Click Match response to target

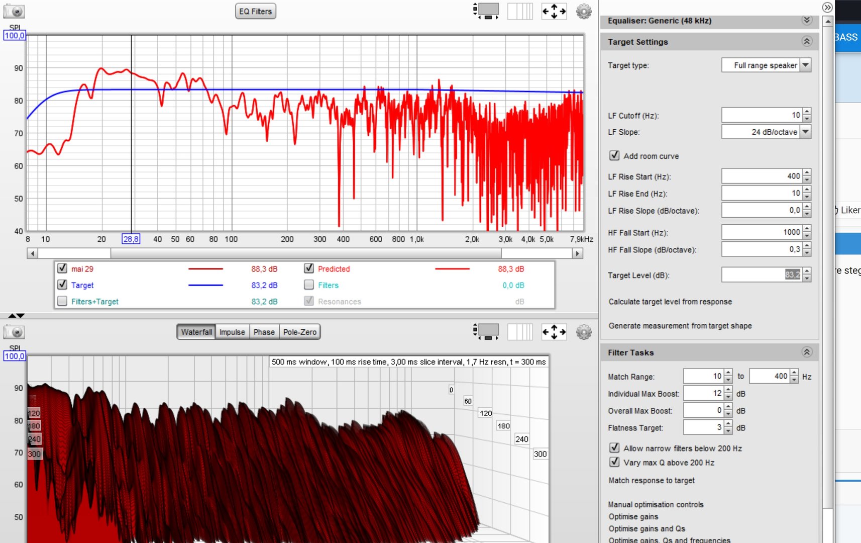tap(652, 480)
